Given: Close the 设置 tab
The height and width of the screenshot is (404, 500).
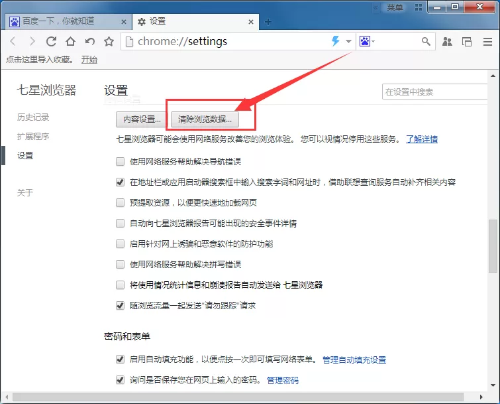Looking at the screenshot, I should click(251, 22).
